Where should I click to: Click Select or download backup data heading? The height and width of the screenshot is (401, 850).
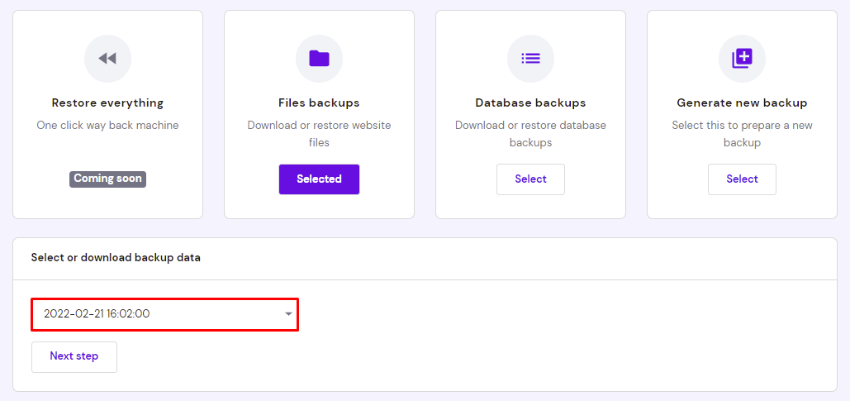click(116, 258)
